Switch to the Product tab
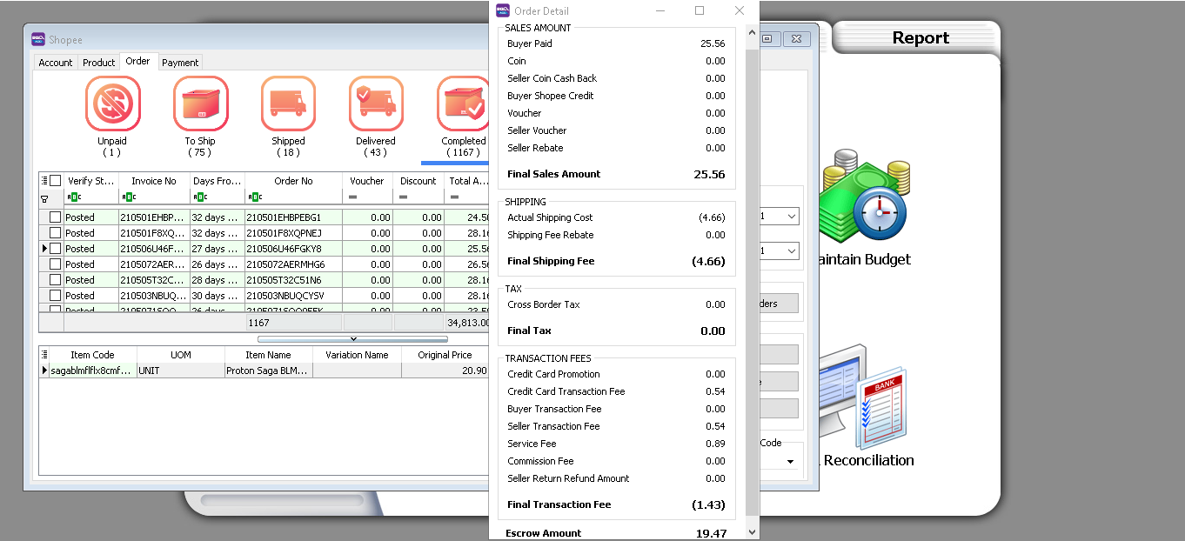 [x=98, y=63]
